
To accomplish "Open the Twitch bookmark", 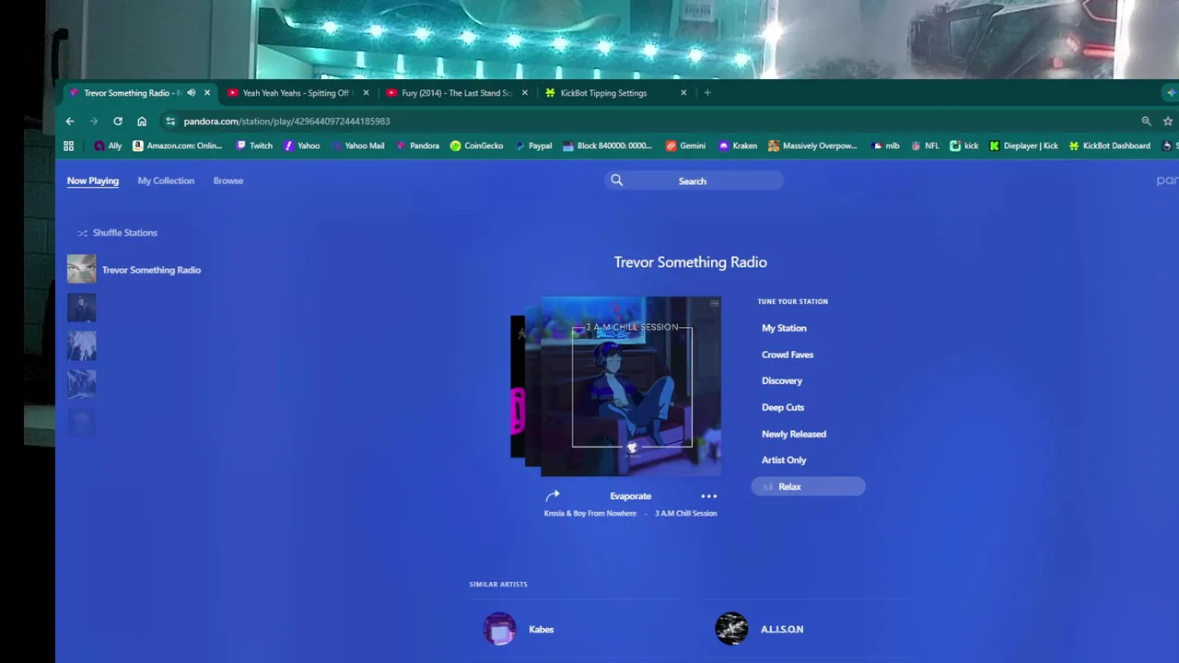I will pos(254,145).
